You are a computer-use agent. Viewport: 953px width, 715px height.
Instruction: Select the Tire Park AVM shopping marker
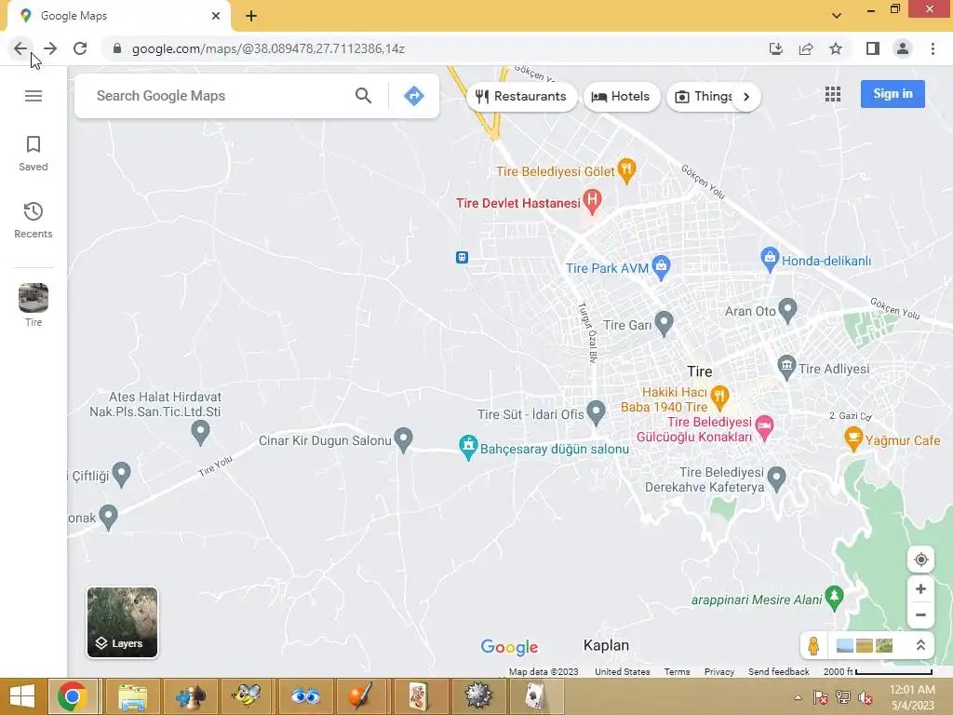coord(661,267)
